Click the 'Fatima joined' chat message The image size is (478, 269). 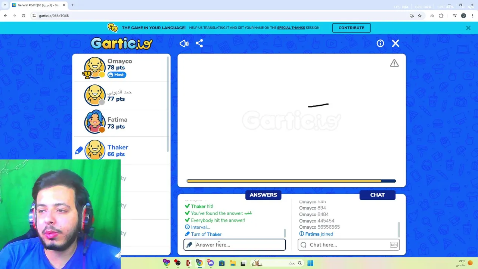click(x=319, y=234)
